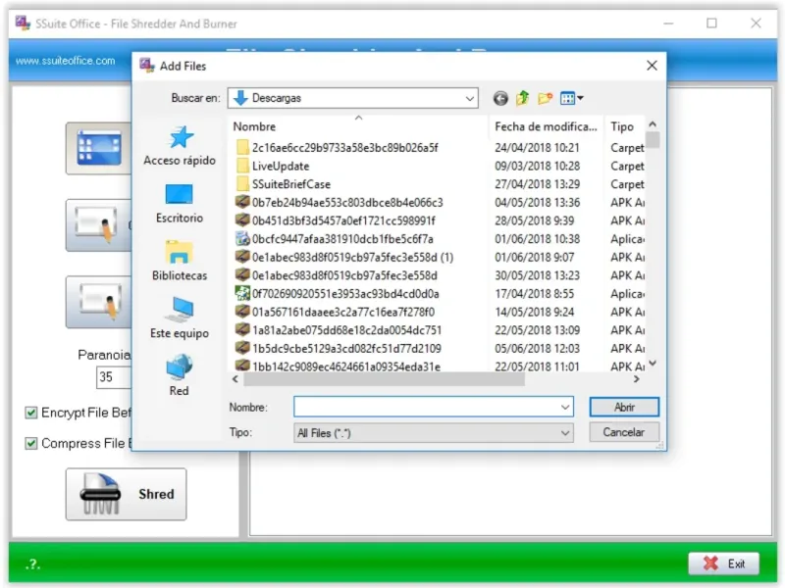Create a new folder icon
The image size is (785, 588).
545,98
